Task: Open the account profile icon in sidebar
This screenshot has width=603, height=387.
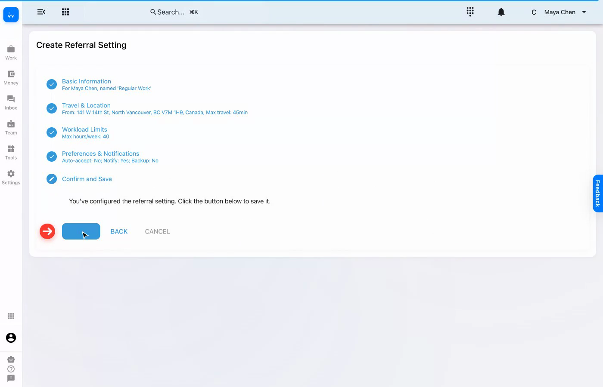Action: (11, 338)
